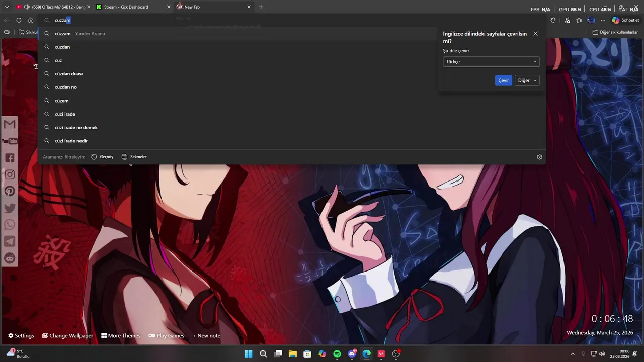Open the YouTube sidebar shortcut
This screenshot has width=644, height=362.
pyautogui.click(x=10, y=141)
